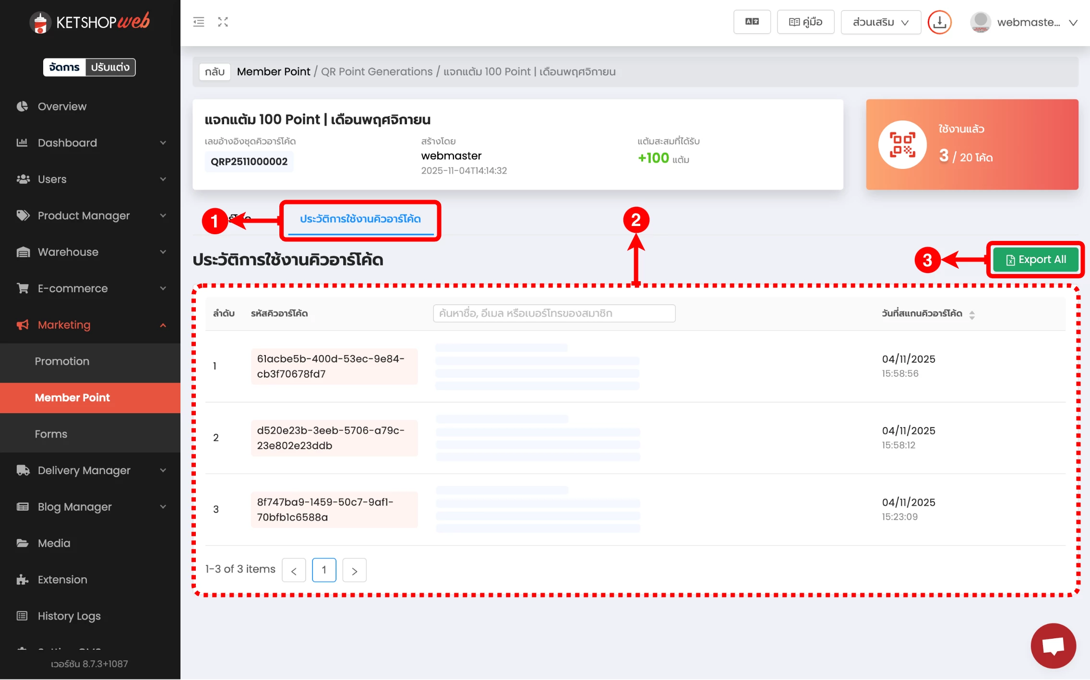Click the QR code icon in orange card
The image size is (1090, 680).
(x=902, y=144)
